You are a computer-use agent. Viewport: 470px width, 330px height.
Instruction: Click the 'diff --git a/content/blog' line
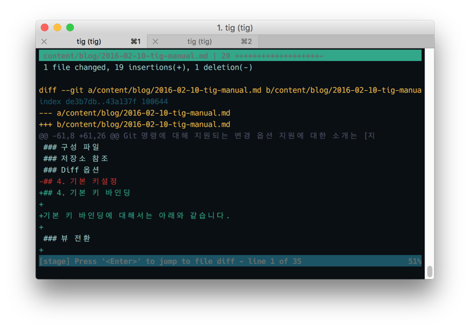click(x=230, y=90)
